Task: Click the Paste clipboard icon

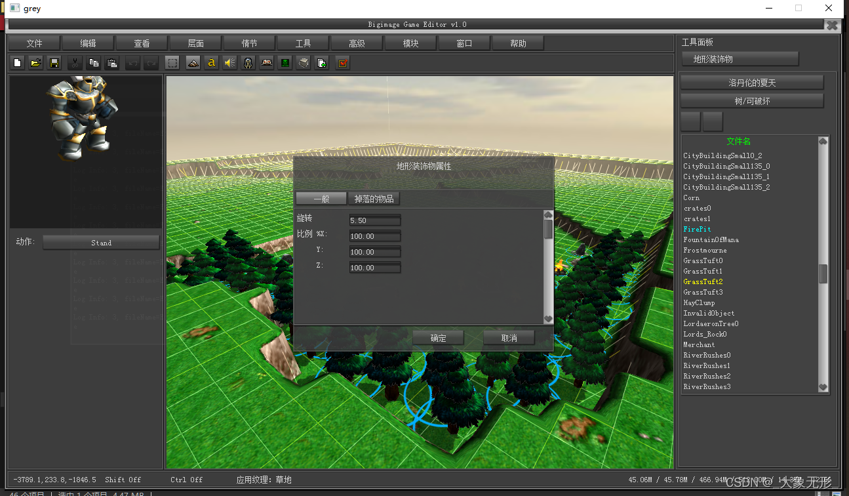Action: [x=113, y=63]
